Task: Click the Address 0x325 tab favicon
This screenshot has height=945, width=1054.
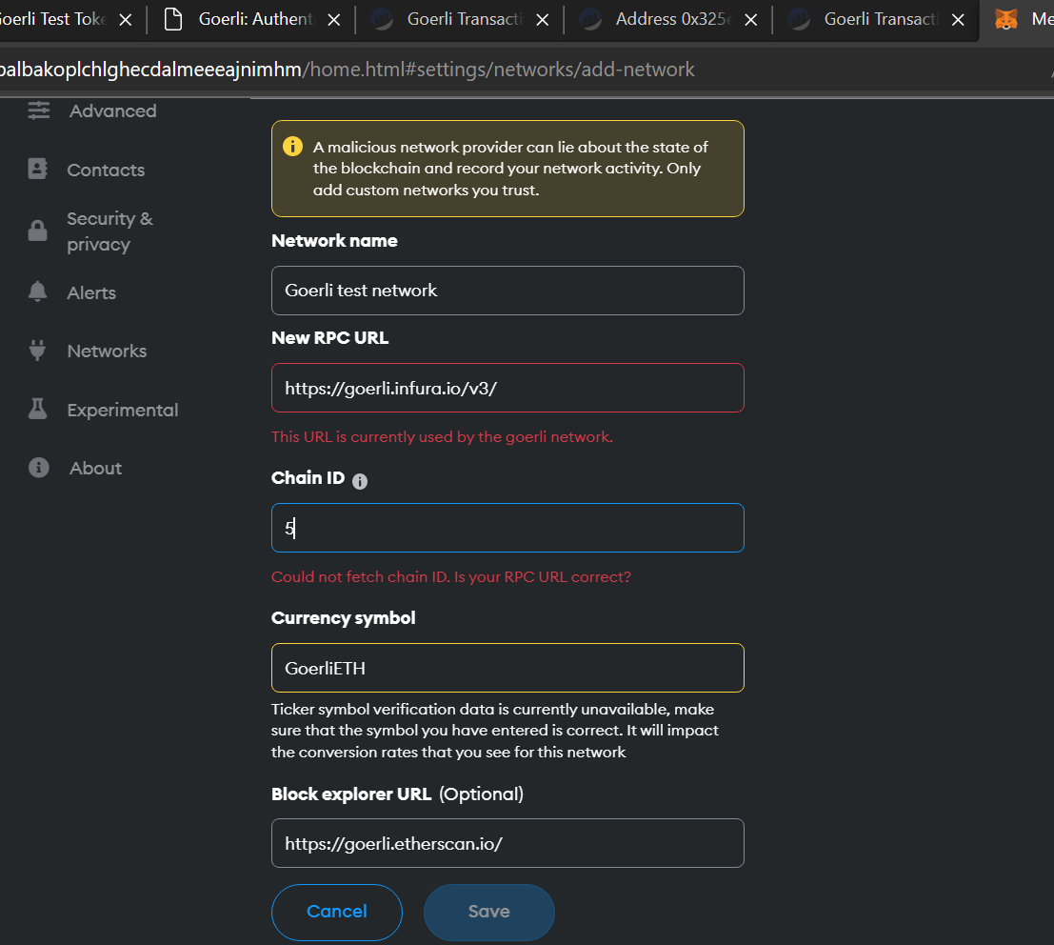Action: 591,19
